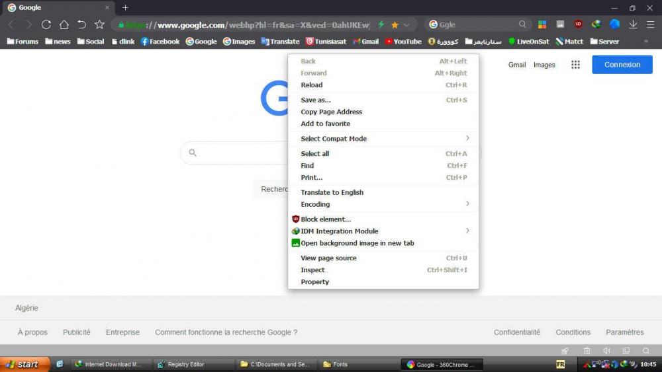Click the search box magnifier icon
This screenshot has height=372, width=662.
tap(522, 24)
